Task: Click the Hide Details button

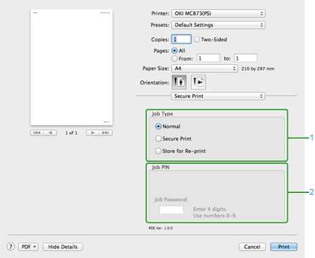Action: (x=63, y=246)
